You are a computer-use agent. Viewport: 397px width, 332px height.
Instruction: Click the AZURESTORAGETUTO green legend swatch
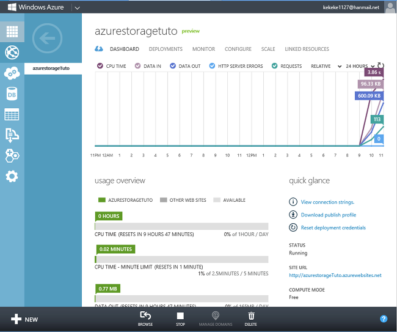tap(102, 200)
